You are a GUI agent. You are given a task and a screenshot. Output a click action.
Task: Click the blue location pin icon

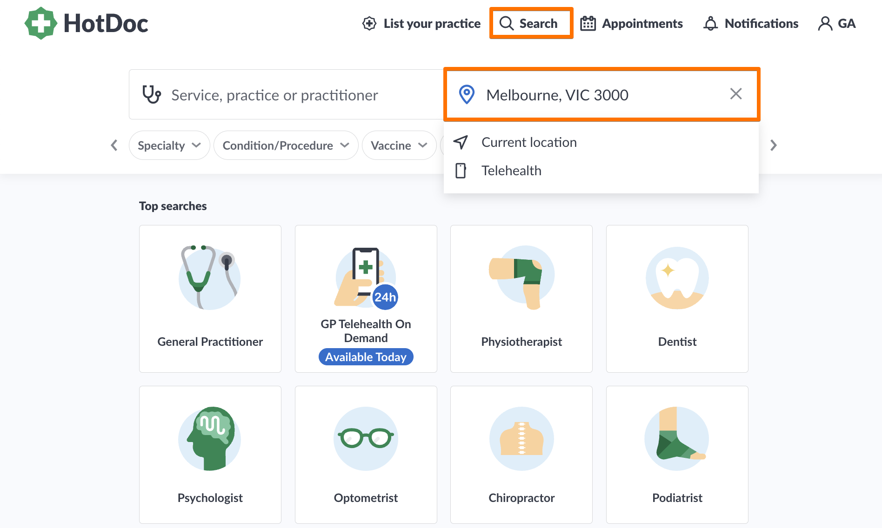(467, 94)
